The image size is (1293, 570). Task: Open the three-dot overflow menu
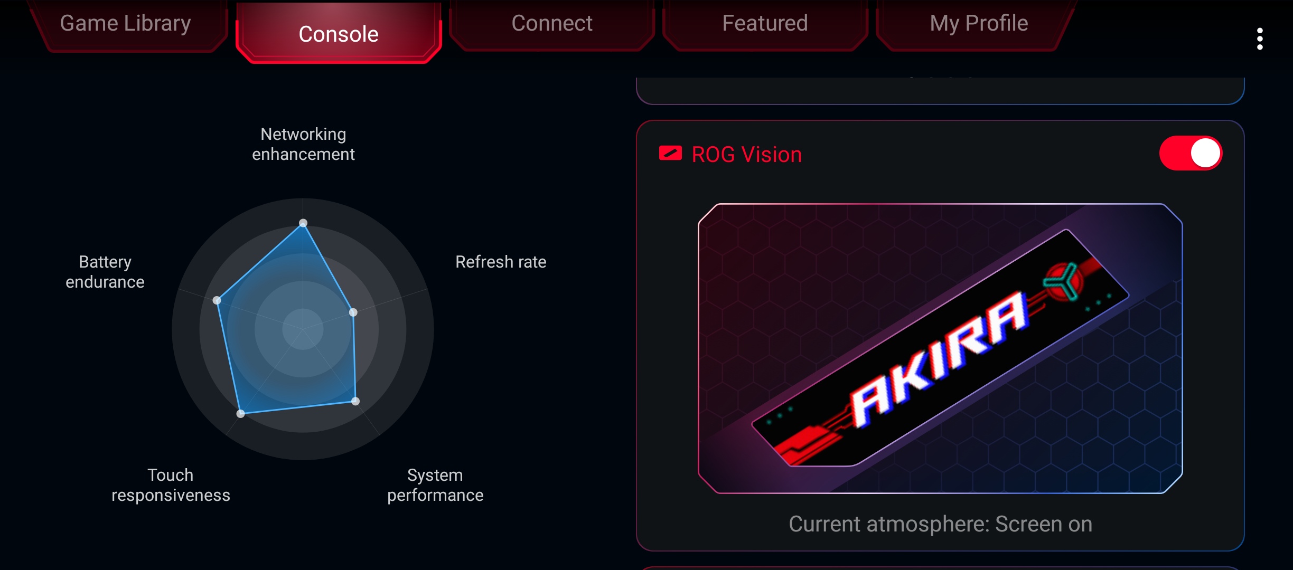(1260, 39)
